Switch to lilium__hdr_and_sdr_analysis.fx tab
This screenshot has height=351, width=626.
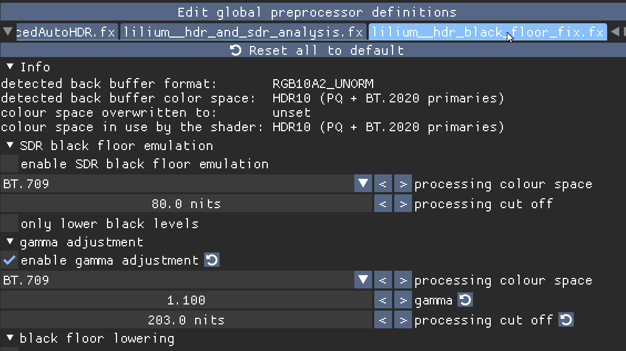(x=243, y=32)
